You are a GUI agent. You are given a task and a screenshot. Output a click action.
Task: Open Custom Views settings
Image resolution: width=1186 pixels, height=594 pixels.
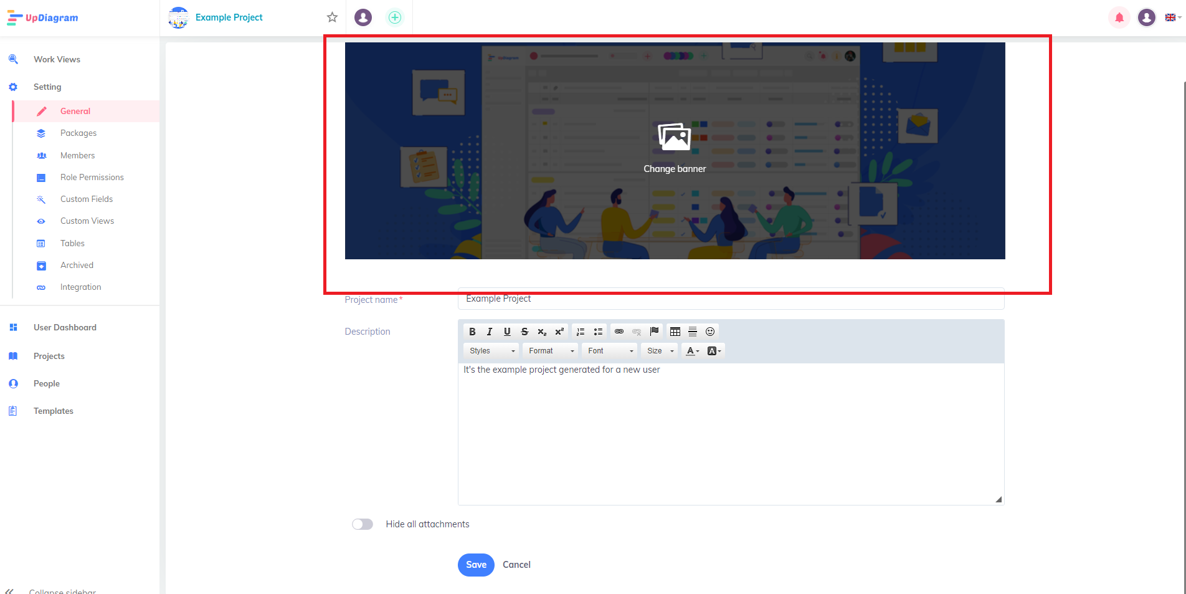pos(86,221)
